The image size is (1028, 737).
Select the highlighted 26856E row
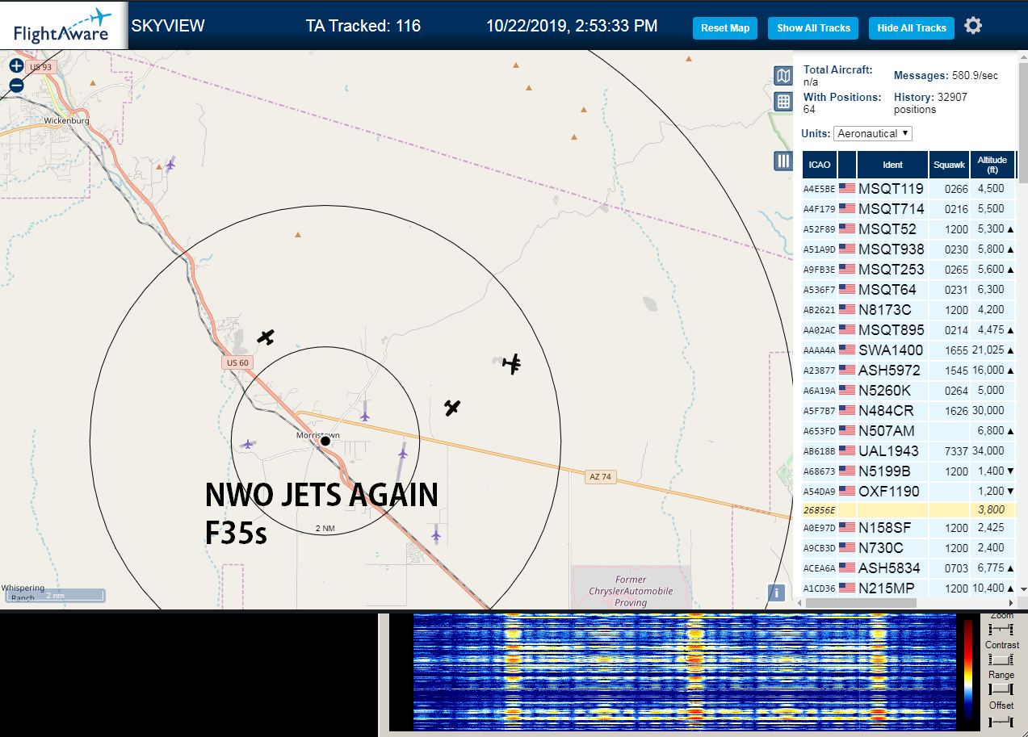908,510
